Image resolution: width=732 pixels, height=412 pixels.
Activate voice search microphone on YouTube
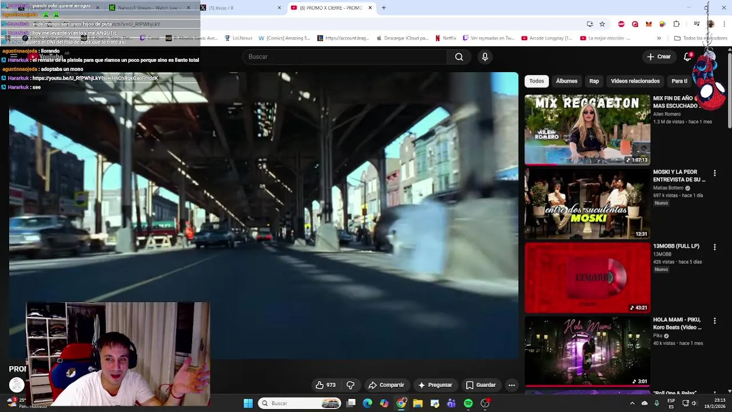coord(485,57)
